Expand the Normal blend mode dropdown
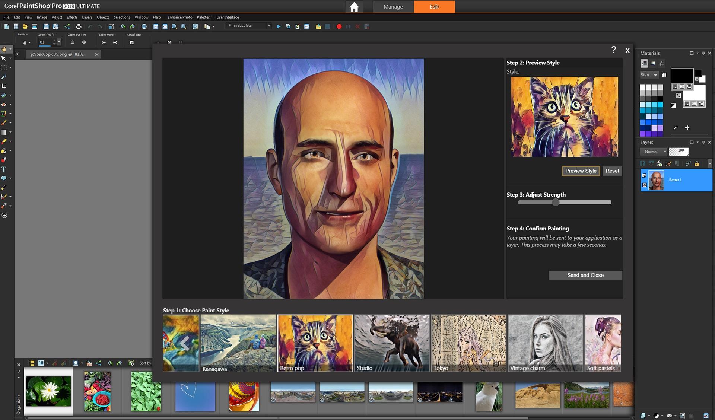715x420 pixels. [664, 152]
